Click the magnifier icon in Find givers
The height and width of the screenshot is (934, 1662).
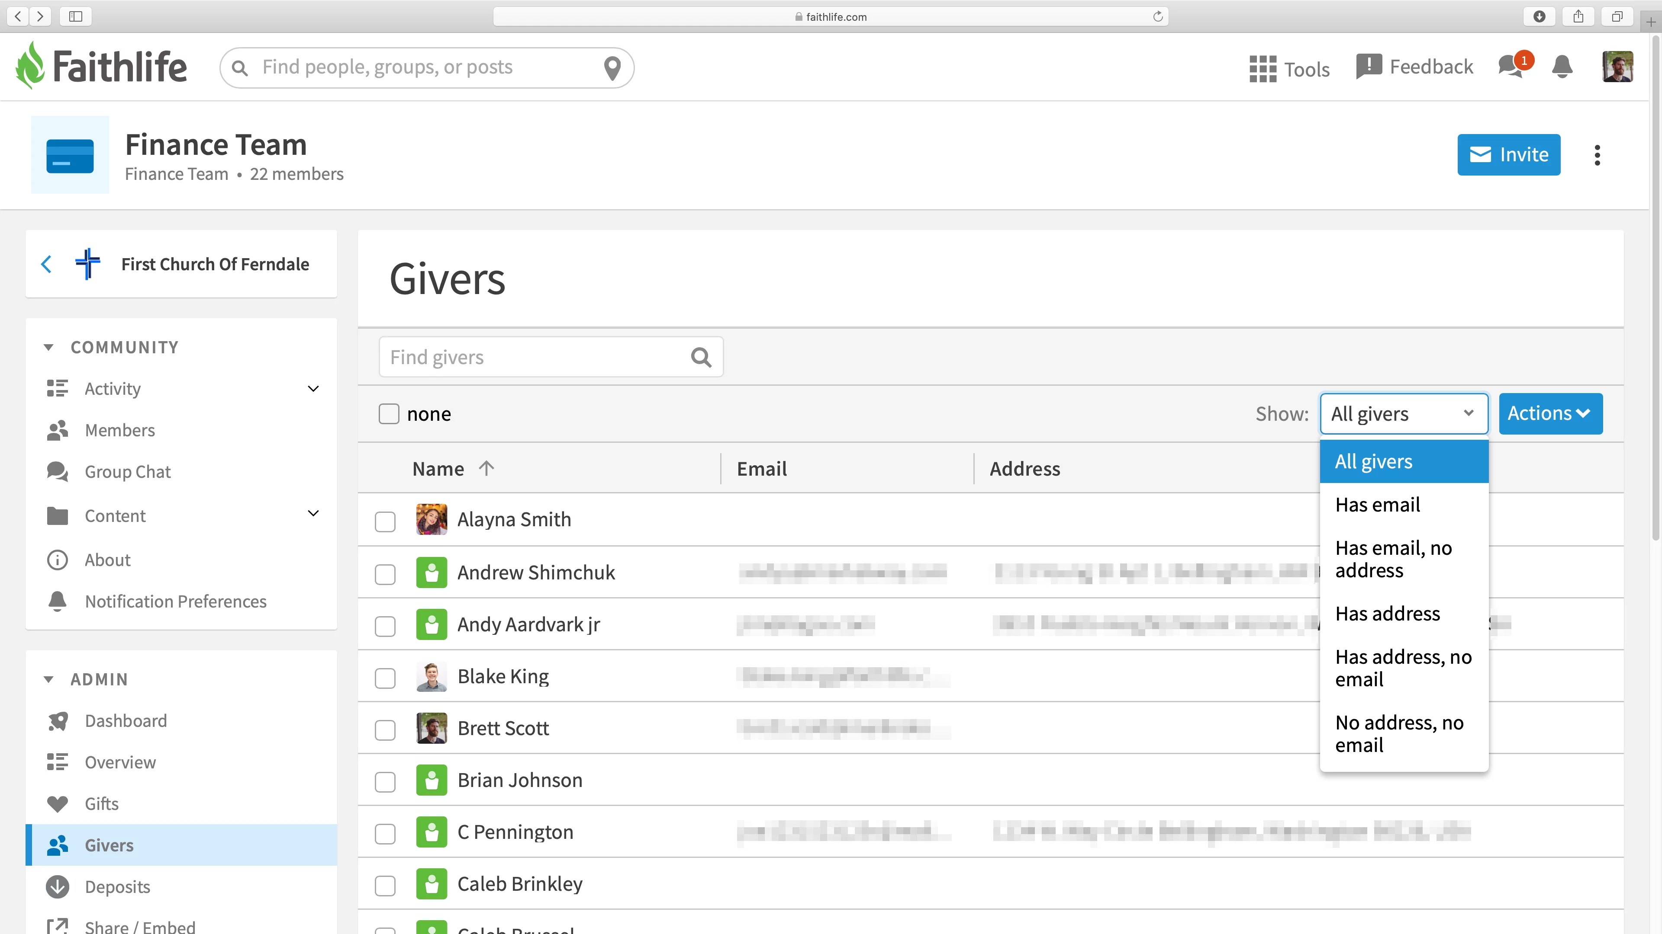(701, 357)
